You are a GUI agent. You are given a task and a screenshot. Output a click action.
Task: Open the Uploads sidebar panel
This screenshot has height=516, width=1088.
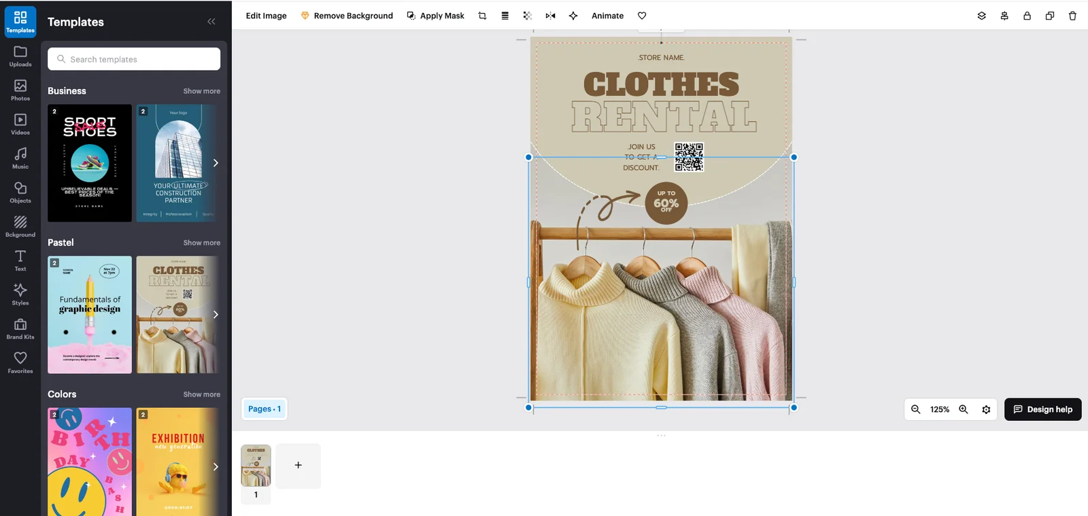[20, 56]
